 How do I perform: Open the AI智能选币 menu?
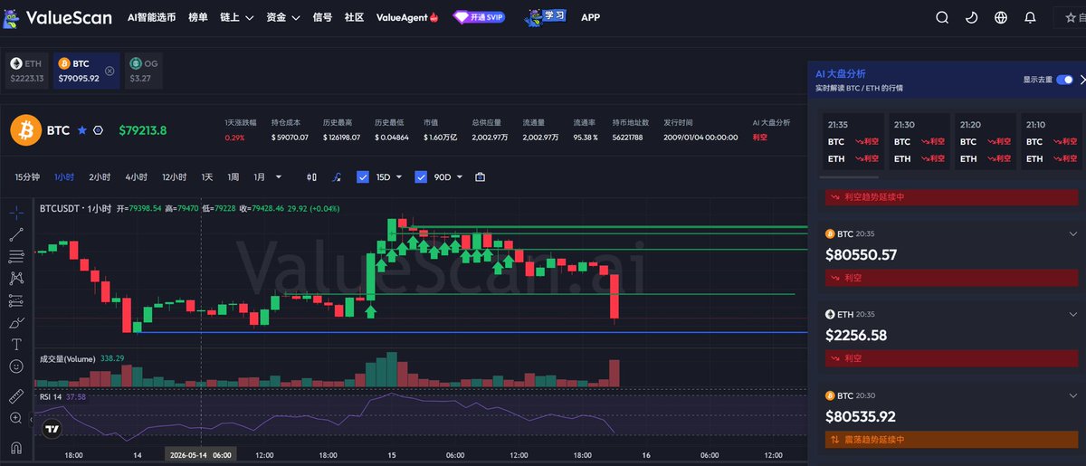coord(151,17)
